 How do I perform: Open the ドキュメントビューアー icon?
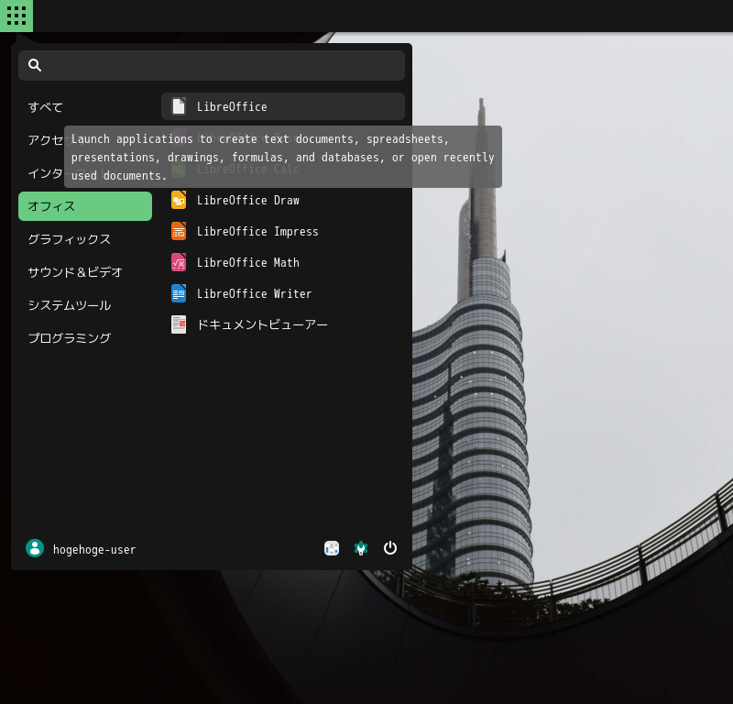pos(179,324)
